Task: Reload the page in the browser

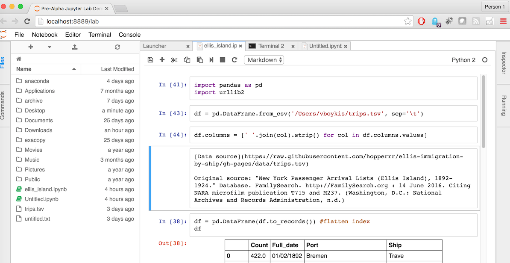Action: (x=27, y=21)
